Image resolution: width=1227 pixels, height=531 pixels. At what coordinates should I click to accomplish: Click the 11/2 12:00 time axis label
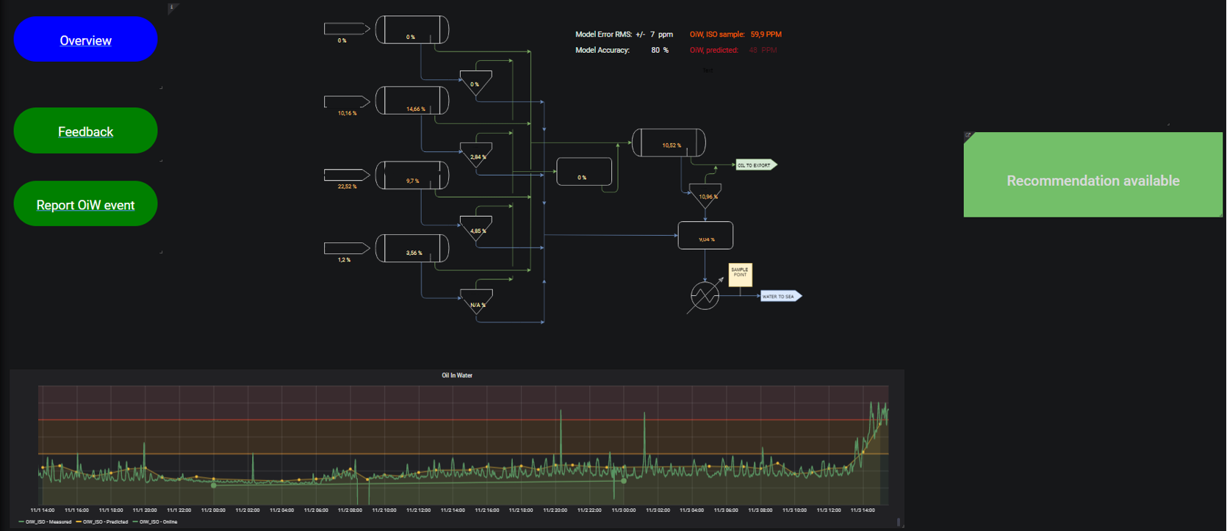(418, 510)
